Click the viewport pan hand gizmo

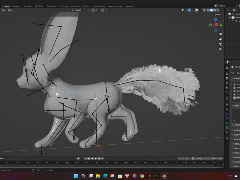[x=220, y=39]
